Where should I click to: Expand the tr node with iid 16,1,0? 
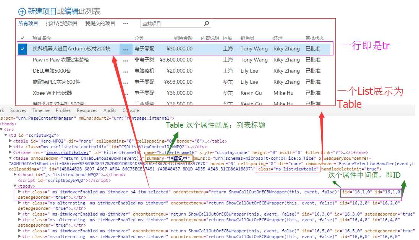(x=19, y=191)
